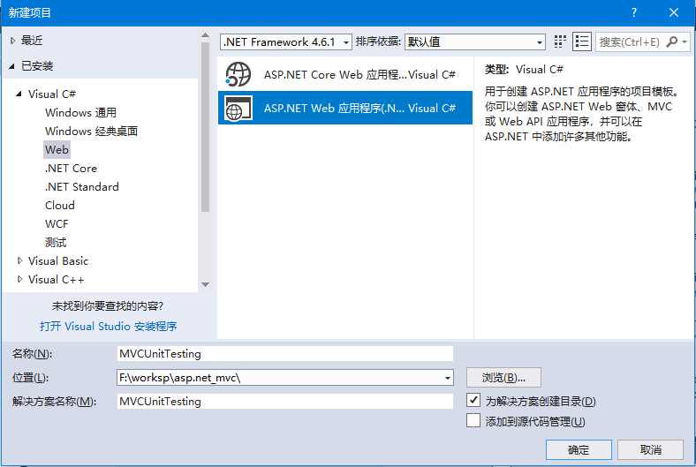Collapse the Visual C# tree node
Image resolution: width=696 pixels, height=467 pixels.
click(20, 94)
